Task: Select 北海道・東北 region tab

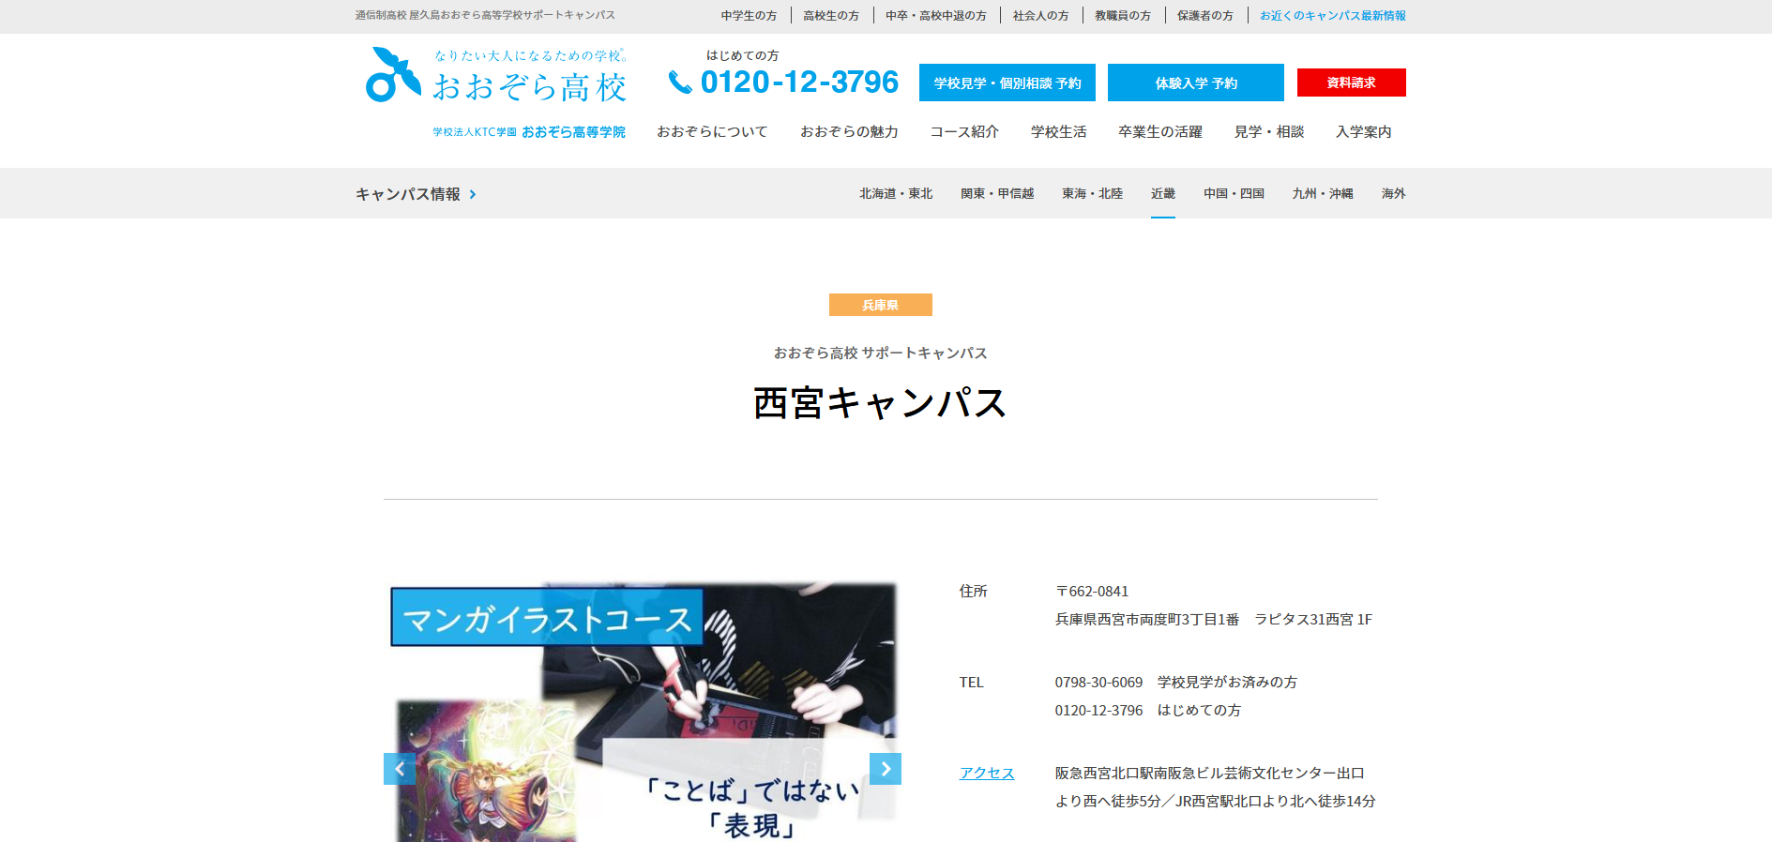Action: pyautogui.click(x=895, y=193)
